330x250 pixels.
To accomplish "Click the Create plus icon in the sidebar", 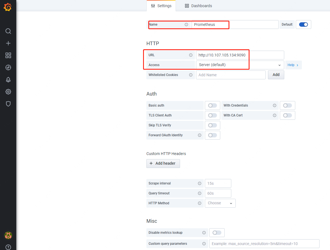I will tap(8, 43).
